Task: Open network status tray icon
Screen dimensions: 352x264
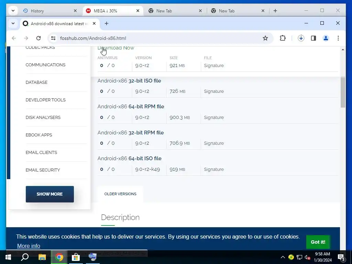Action: point(299,257)
